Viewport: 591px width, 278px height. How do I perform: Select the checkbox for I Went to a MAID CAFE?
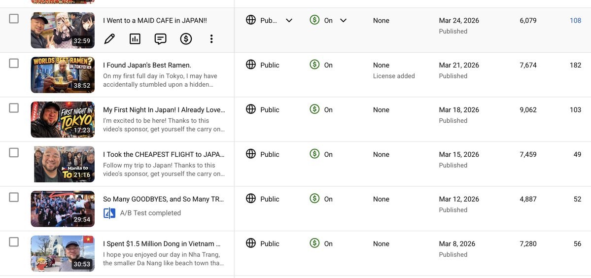[14, 18]
